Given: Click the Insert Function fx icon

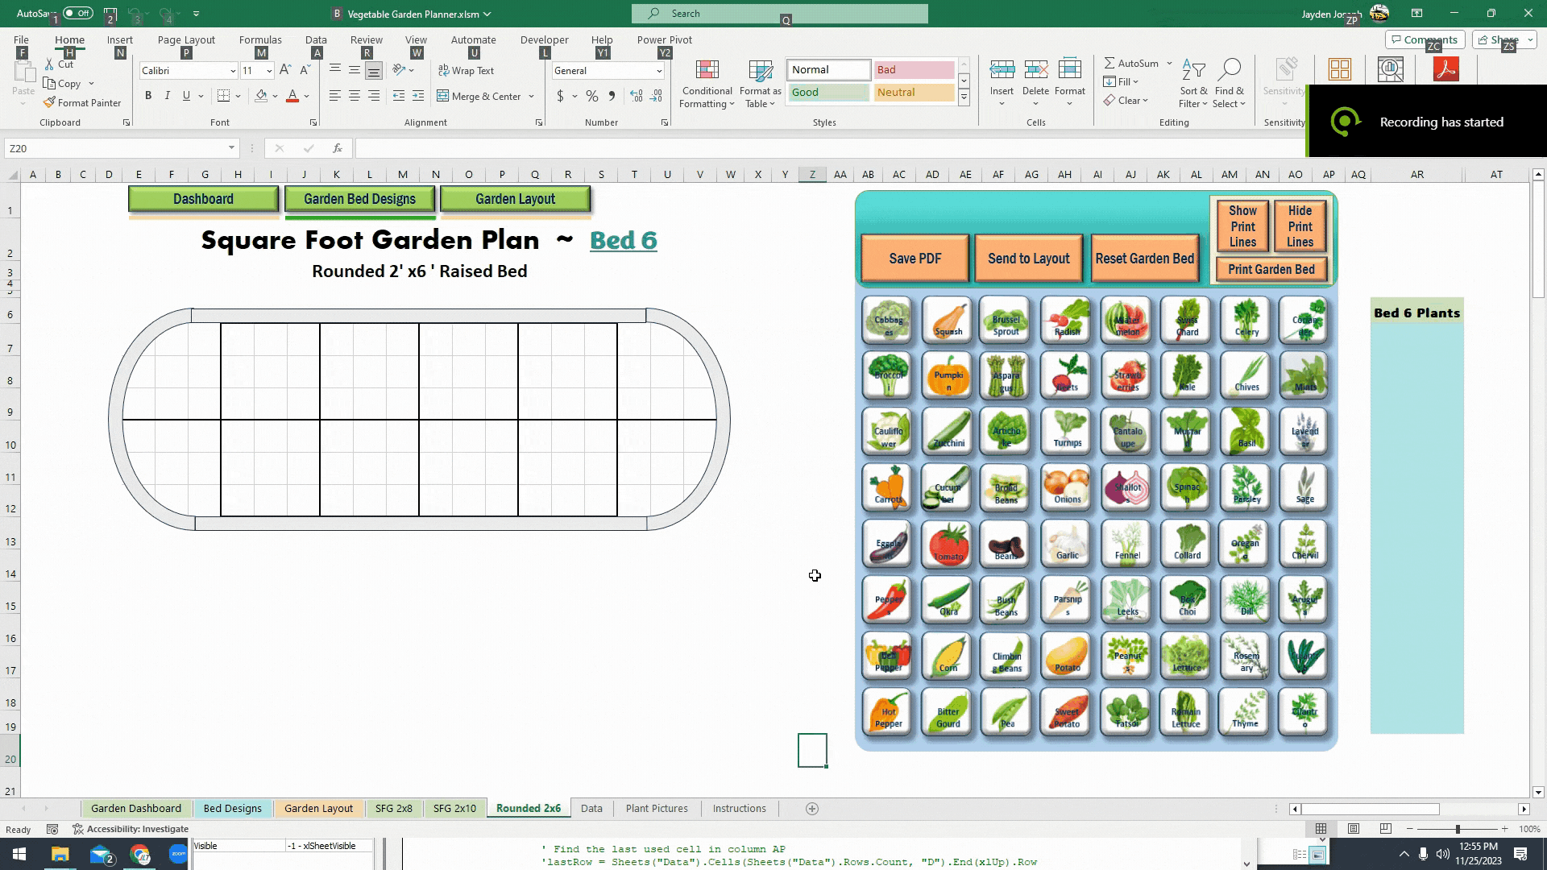Looking at the screenshot, I should [x=338, y=148].
